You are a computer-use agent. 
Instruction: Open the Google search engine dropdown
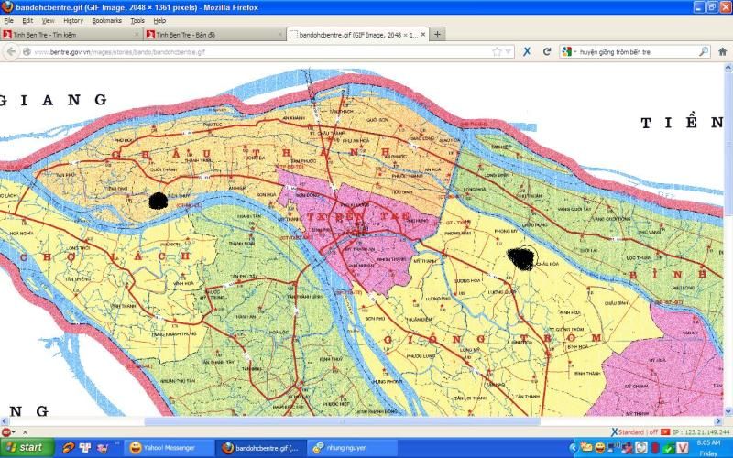[x=569, y=52]
